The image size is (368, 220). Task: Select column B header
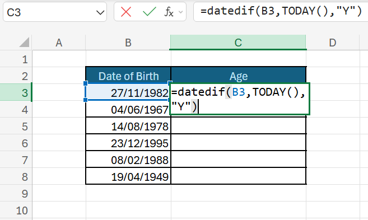coord(128,43)
